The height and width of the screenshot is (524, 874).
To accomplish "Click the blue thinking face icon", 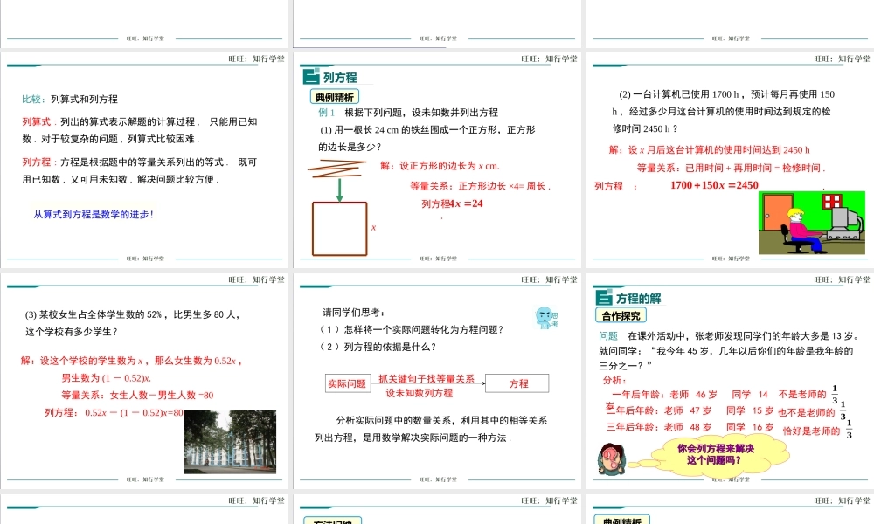I will 545,318.
